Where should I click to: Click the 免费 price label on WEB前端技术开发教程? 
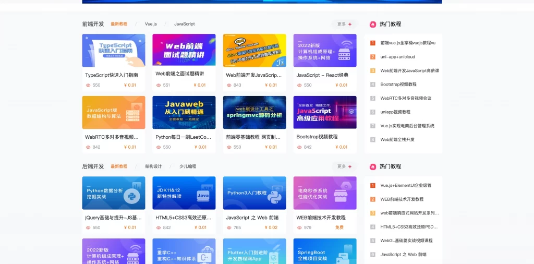point(339,227)
